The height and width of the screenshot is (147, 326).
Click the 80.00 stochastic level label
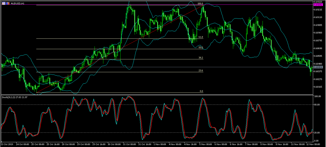tap(317, 105)
